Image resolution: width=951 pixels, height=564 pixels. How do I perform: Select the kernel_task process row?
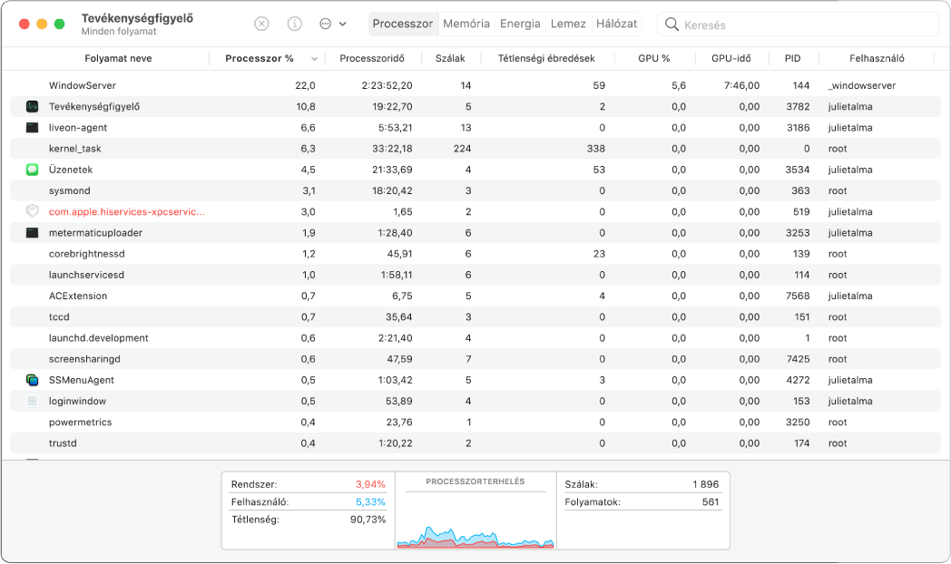tap(475, 149)
